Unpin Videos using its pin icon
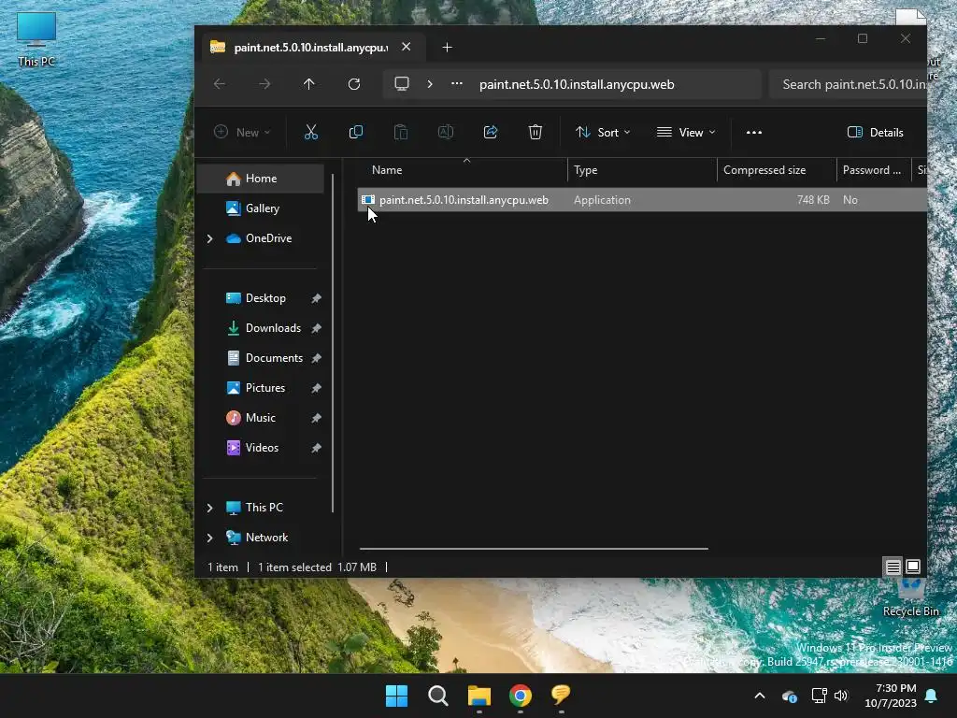 coord(316,448)
